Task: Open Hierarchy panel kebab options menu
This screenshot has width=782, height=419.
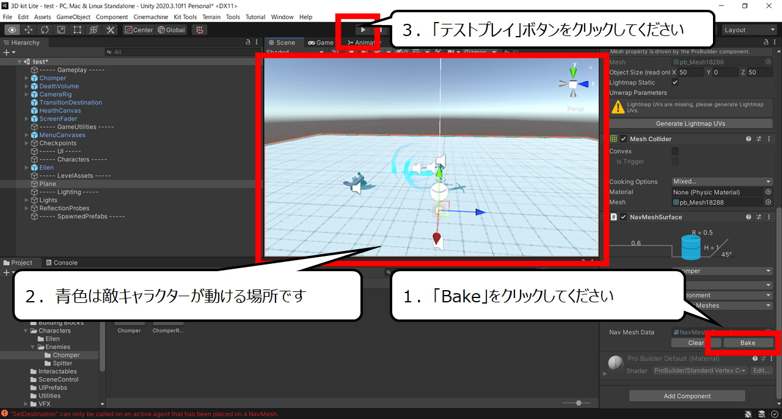Action: click(257, 42)
